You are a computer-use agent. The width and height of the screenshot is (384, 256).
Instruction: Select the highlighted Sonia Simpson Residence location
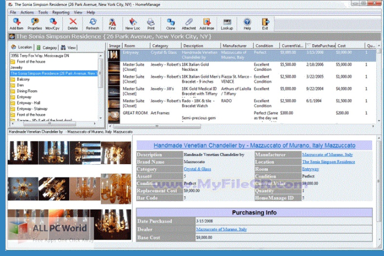click(x=54, y=73)
